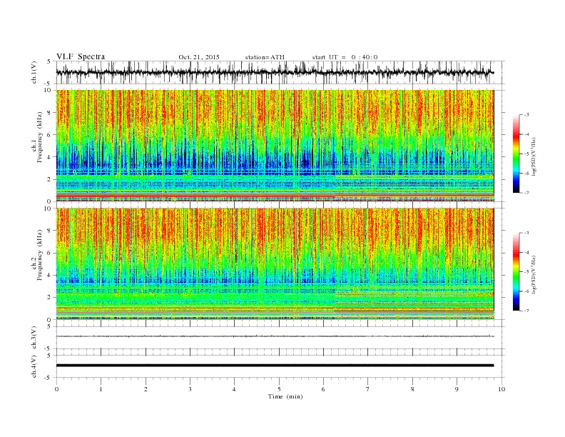Click time axis tick label "6"
Image resolution: width=565 pixels, height=437 pixels.
click(323, 389)
